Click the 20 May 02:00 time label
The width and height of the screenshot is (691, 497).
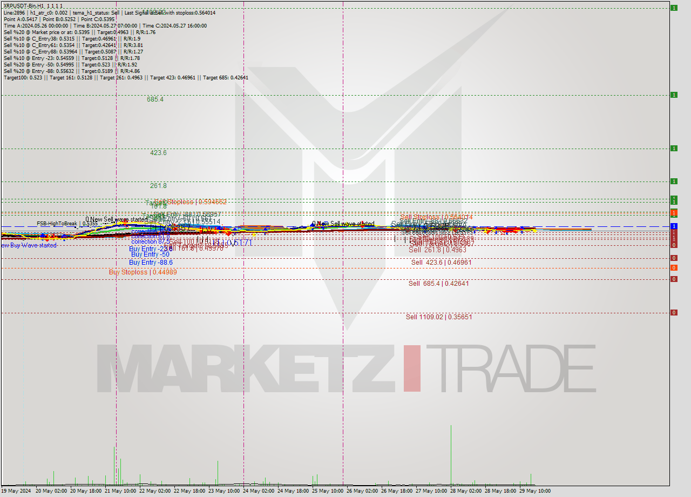point(51,491)
